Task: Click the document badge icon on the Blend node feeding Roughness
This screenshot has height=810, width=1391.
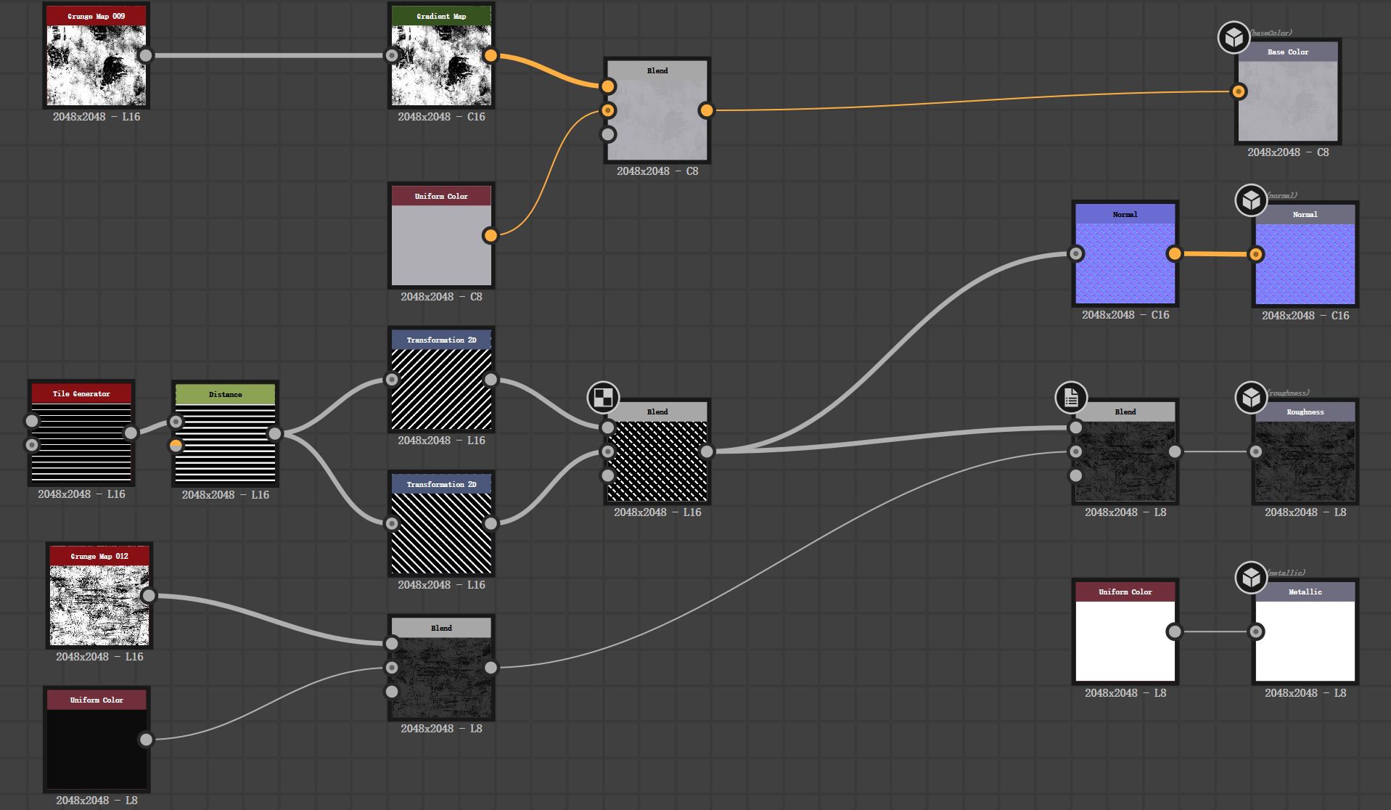Action: point(1071,397)
